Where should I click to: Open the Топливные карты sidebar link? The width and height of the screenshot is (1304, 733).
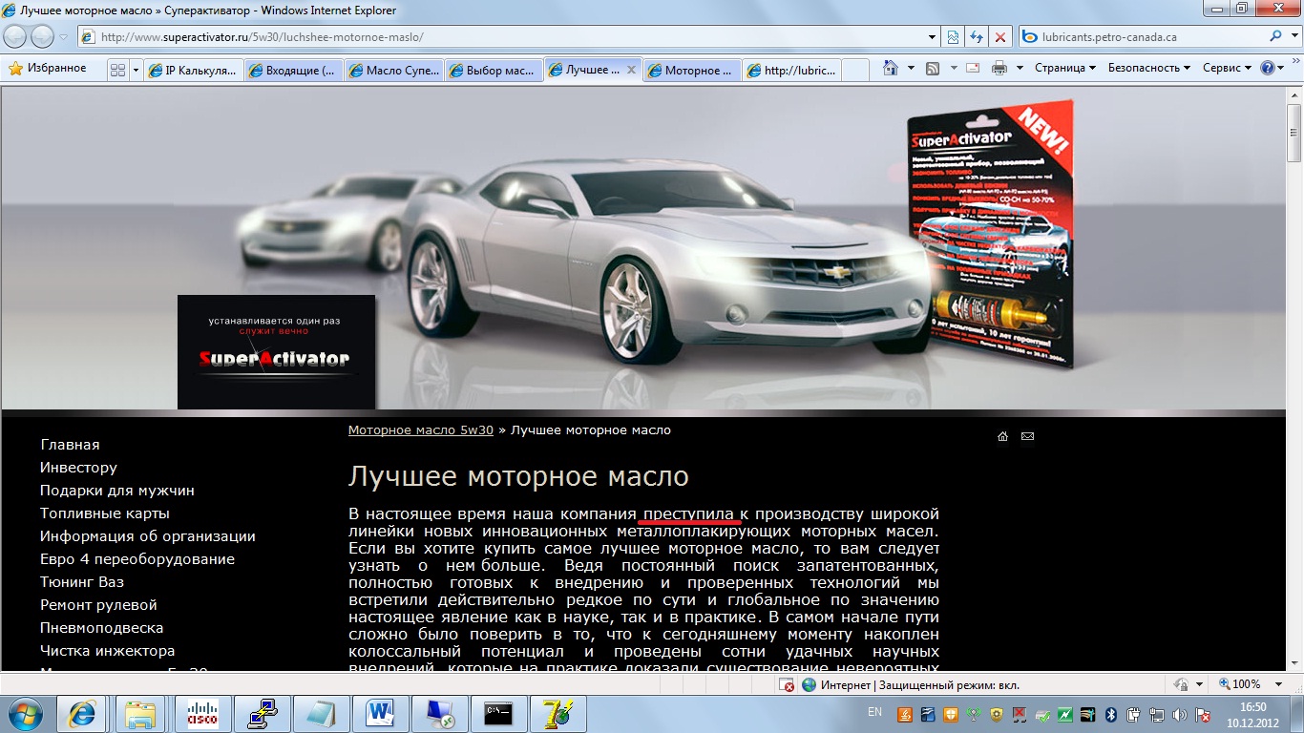coord(105,513)
